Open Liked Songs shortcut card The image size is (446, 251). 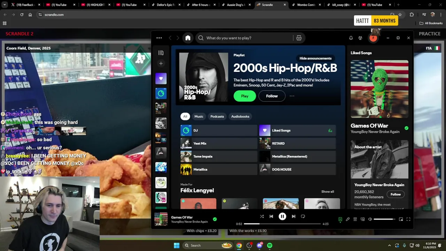click(298, 130)
